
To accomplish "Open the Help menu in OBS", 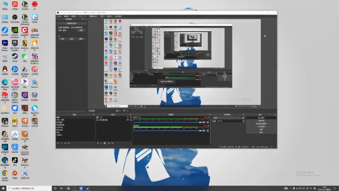I will click(x=110, y=16).
